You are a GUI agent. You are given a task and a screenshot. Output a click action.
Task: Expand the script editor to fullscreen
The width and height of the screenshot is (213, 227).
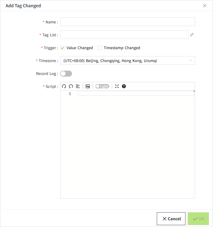117,86
